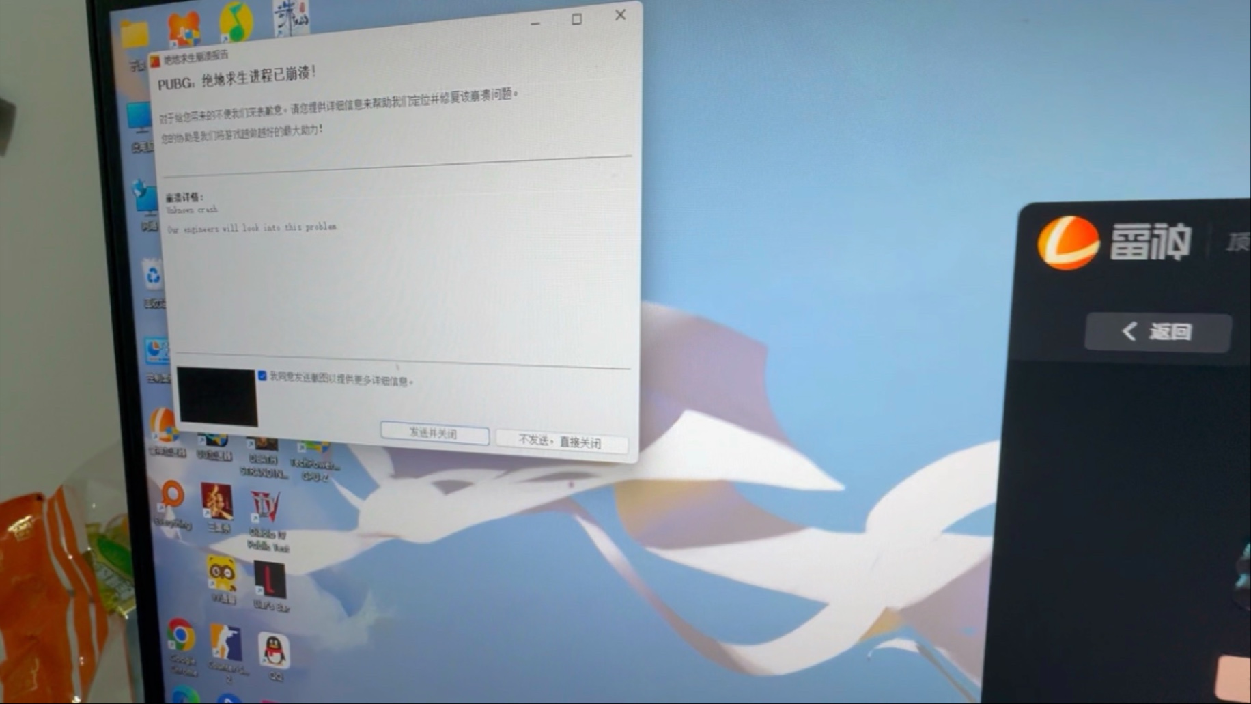The width and height of the screenshot is (1251, 704).
Task: Click 'Our engineers will look into this problem' text
Action: coord(253,227)
